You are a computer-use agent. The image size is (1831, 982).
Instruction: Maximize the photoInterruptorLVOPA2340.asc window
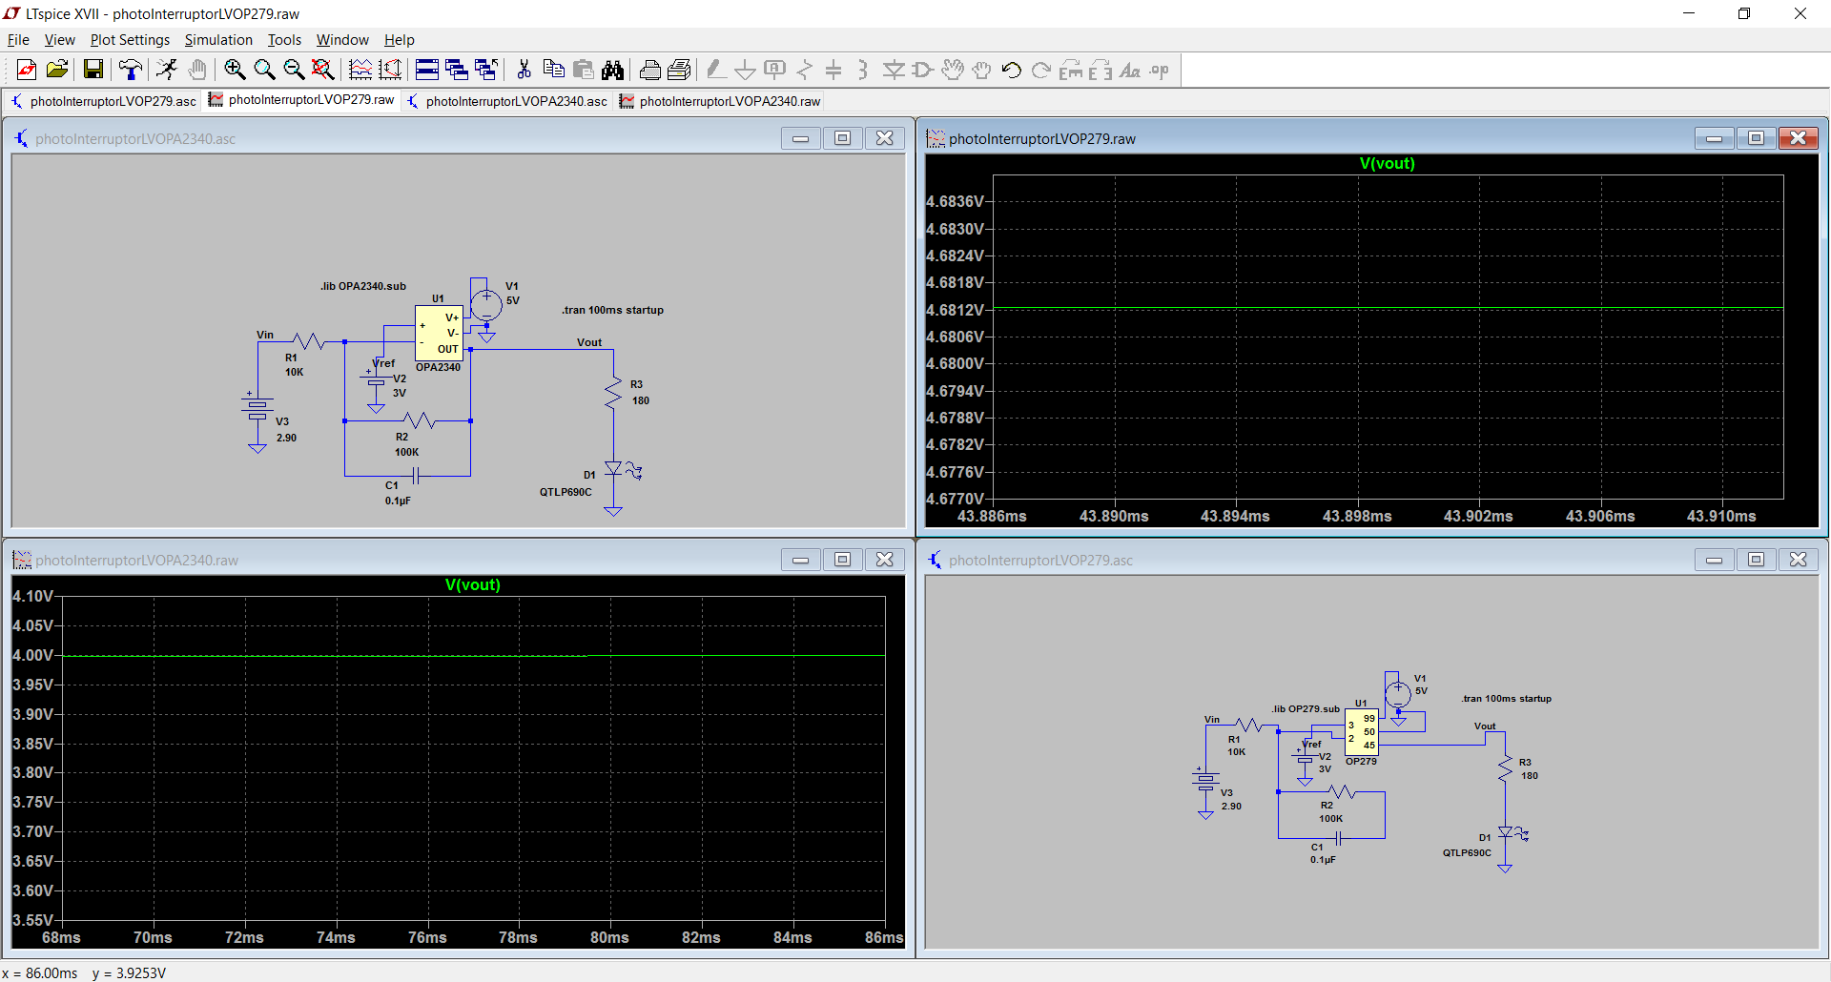842,138
